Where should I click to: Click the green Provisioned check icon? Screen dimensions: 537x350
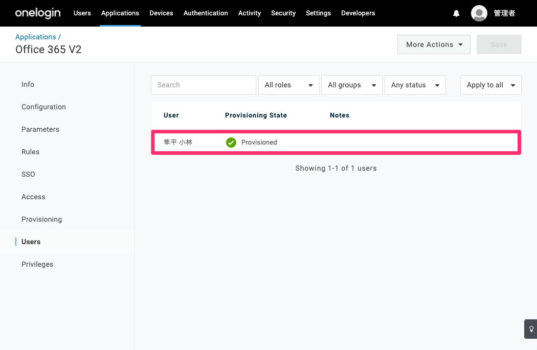(x=231, y=143)
